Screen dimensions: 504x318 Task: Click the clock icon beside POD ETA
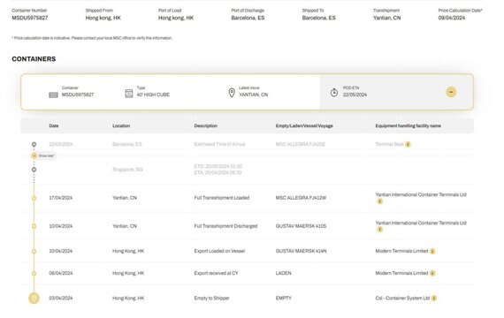(334, 93)
